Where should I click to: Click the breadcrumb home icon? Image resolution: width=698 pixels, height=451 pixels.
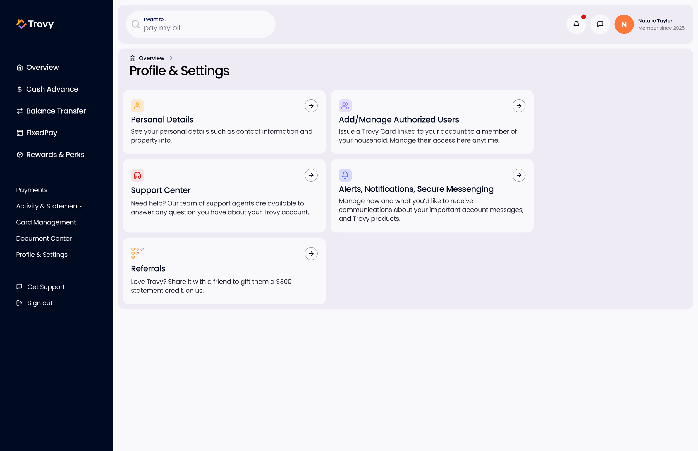(132, 58)
